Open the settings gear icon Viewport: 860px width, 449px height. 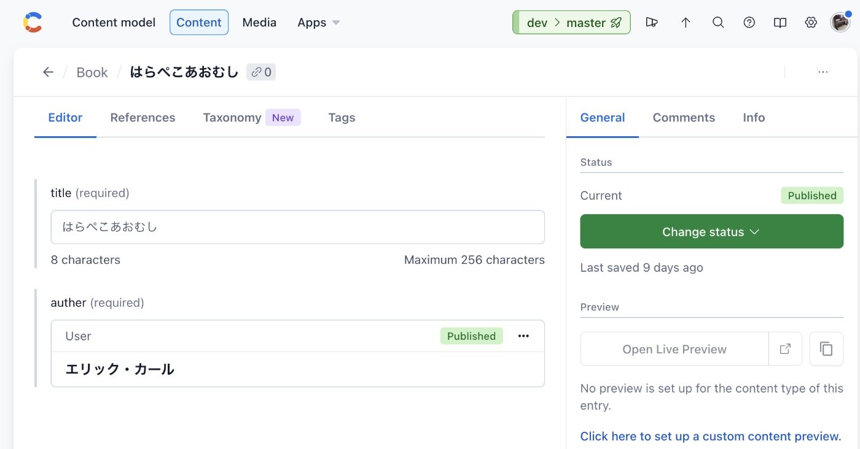pos(811,23)
